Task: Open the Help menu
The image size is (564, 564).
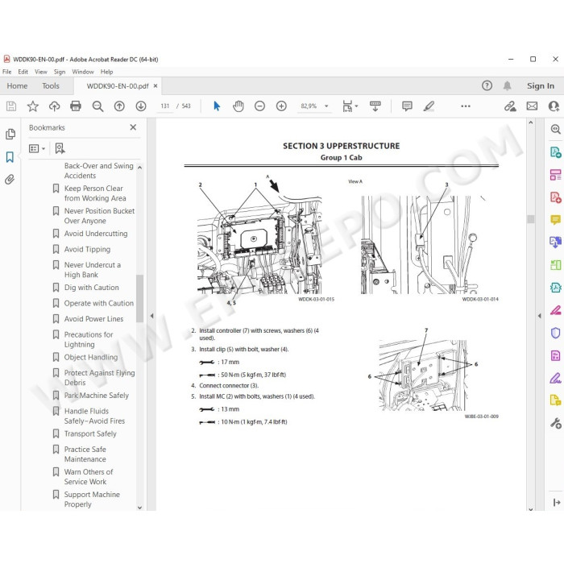Action: tap(106, 72)
